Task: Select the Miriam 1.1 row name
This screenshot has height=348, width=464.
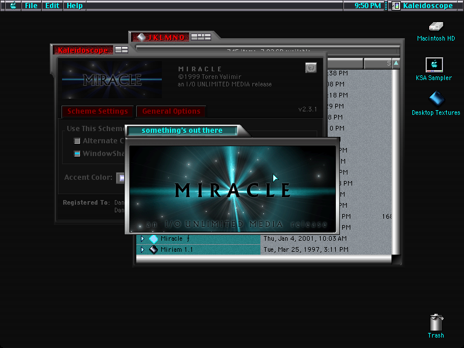Action: (177, 249)
